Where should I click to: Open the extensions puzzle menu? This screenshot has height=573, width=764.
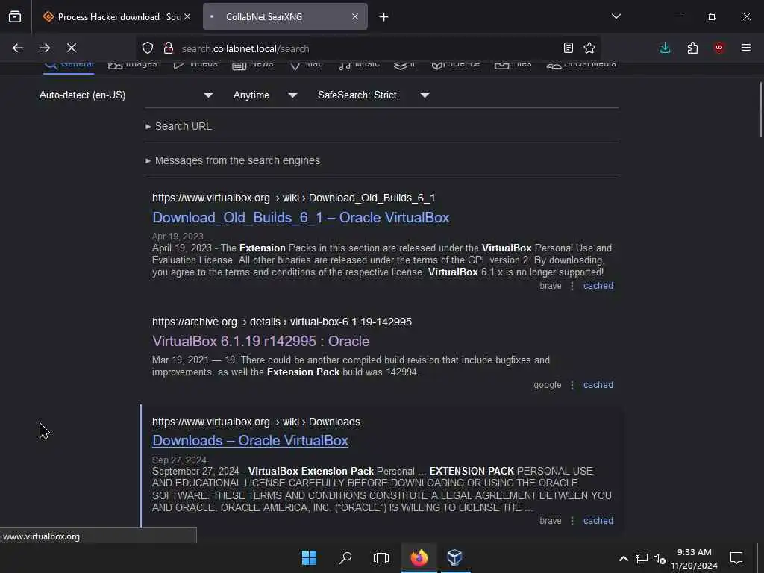click(x=692, y=48)
